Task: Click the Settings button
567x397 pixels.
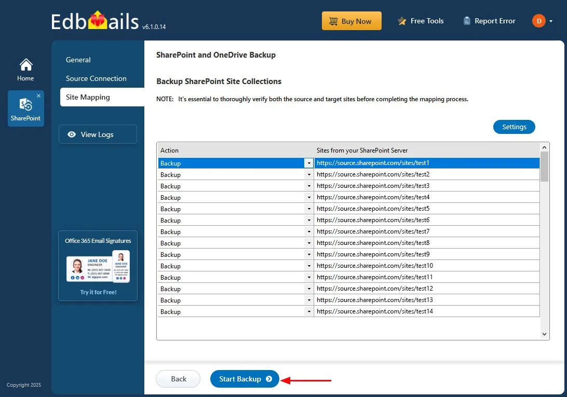Action: (514, 127)
